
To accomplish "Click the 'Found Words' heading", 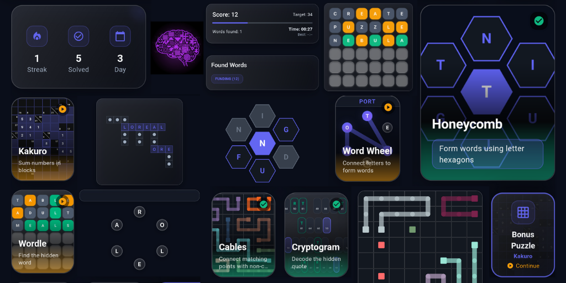I will click(x=229, y=65).
